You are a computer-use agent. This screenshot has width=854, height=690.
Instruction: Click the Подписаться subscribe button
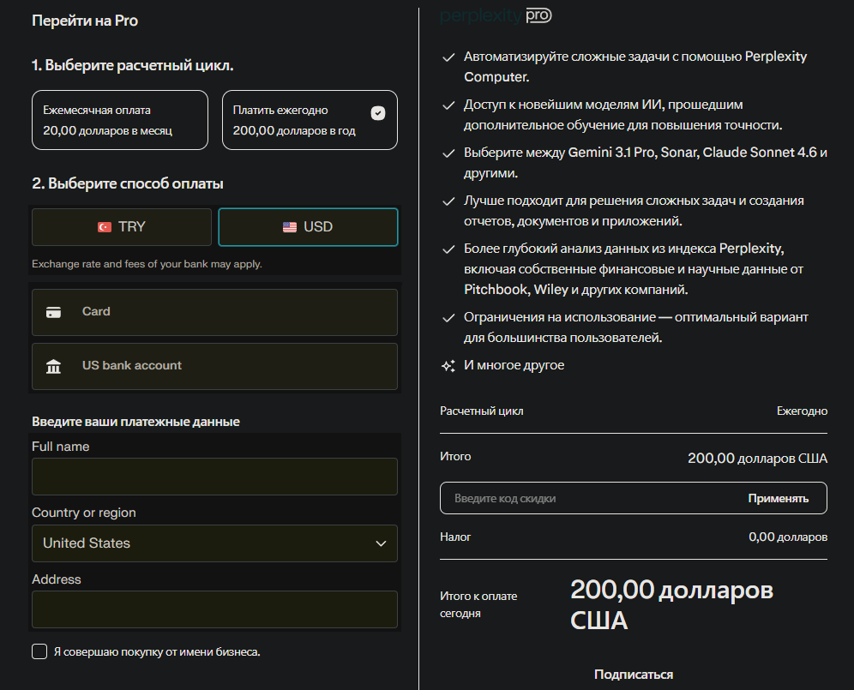click(633, 675)
